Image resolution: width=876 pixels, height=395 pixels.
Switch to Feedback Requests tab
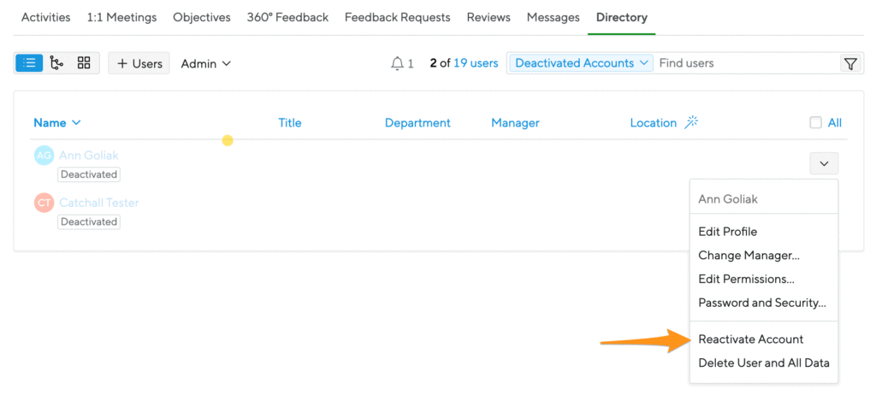click(397, 17)
